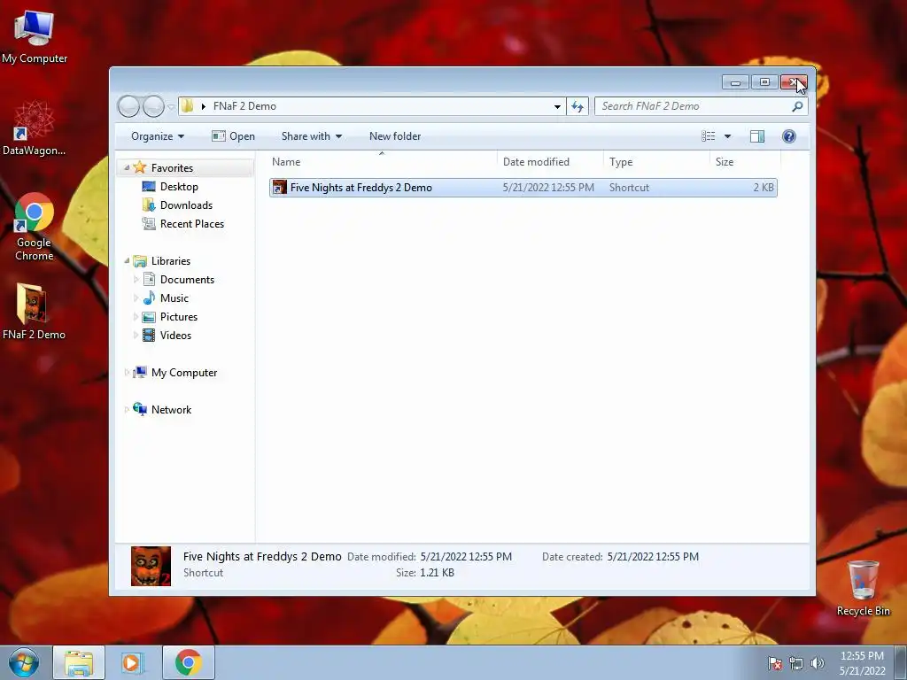This screenshot has height=680, width=907.
Task: Open Action Center flag in tray
Action: coord(774,663)
